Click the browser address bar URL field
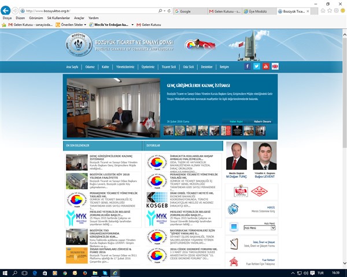The image size is (347, 277). [x=88, y=11]
